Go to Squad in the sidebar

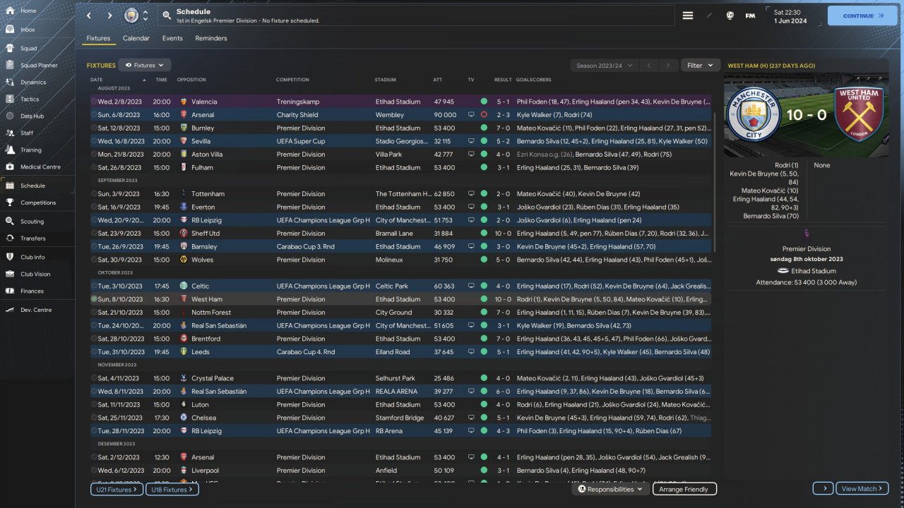[28, 49]
